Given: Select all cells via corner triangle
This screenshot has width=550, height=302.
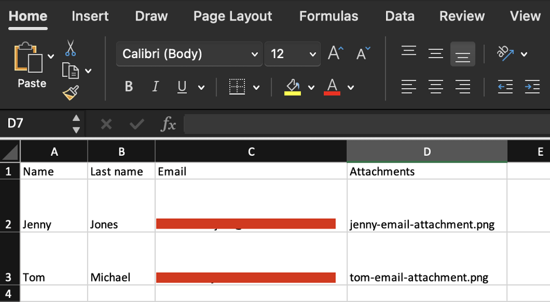Looking at the screenshot, I should [10, 152].
